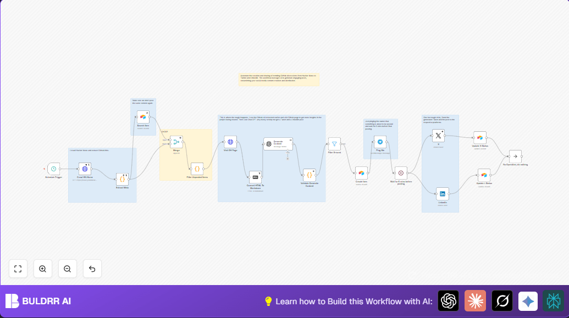Screen dimensions: 569x318
Task: Open the Crawl HN Home globe node
Action: point(85,169)
